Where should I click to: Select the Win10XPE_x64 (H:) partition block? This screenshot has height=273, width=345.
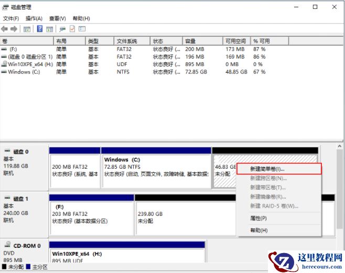tap(127, 252)
